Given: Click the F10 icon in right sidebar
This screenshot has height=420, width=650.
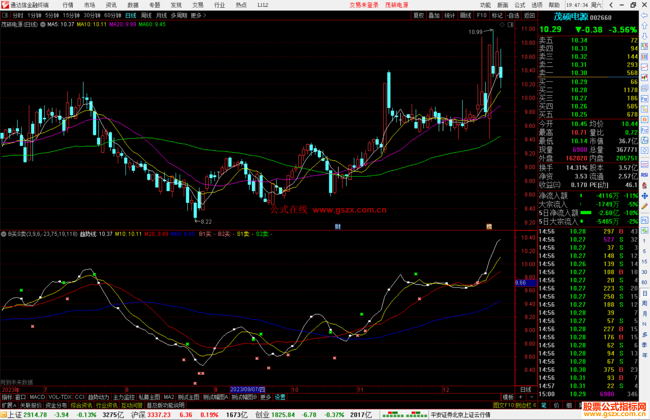Looking at the screenshot, I should pos(644,99).
